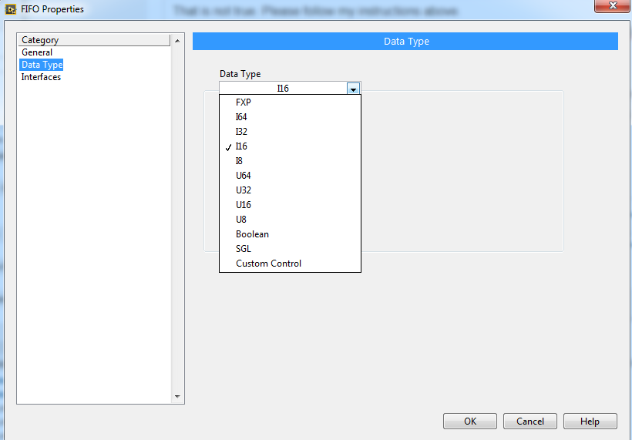Click the Category list header

(x=94, y=40)
